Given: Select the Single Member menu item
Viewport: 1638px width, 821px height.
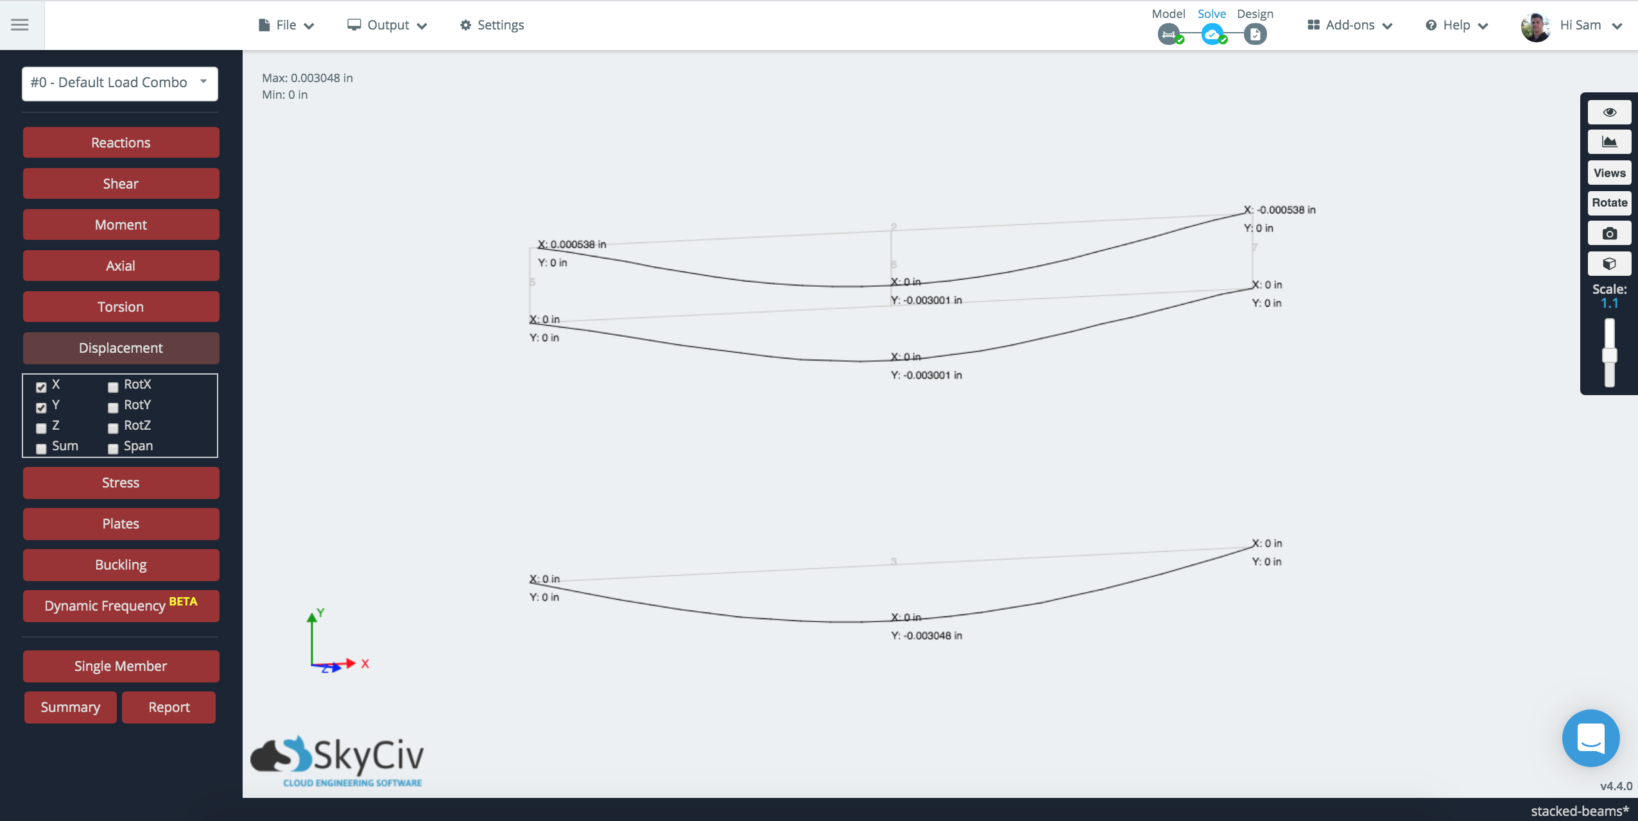Looking at the screenshot, I should click(x=119, y=666).
